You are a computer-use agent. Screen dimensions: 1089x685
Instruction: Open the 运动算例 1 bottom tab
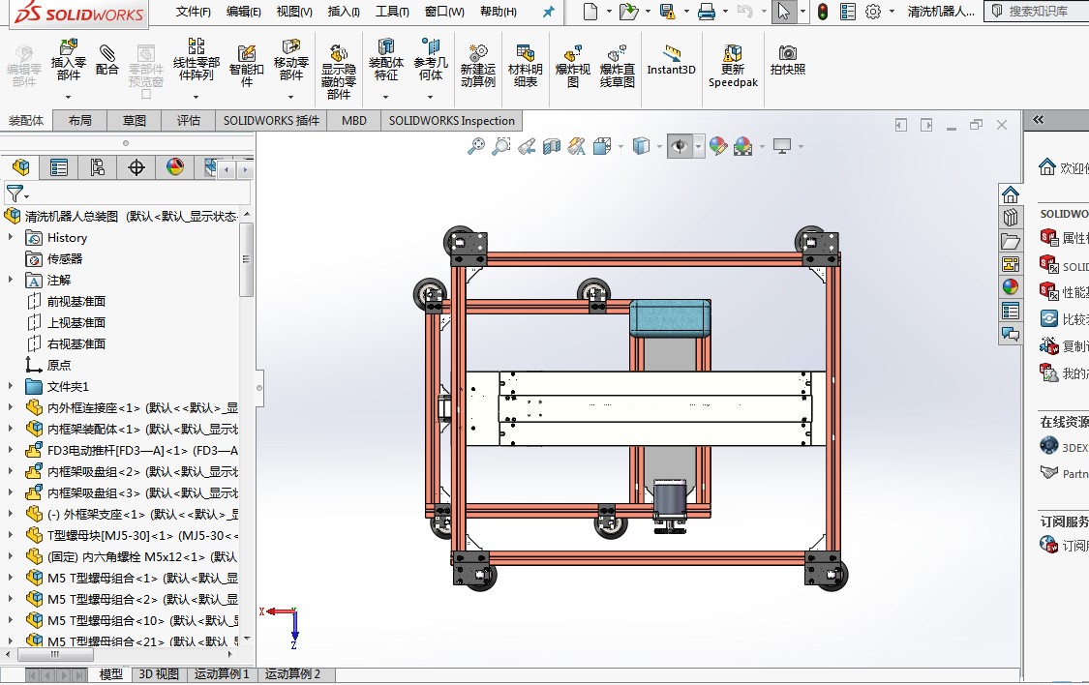click(222, 674)
